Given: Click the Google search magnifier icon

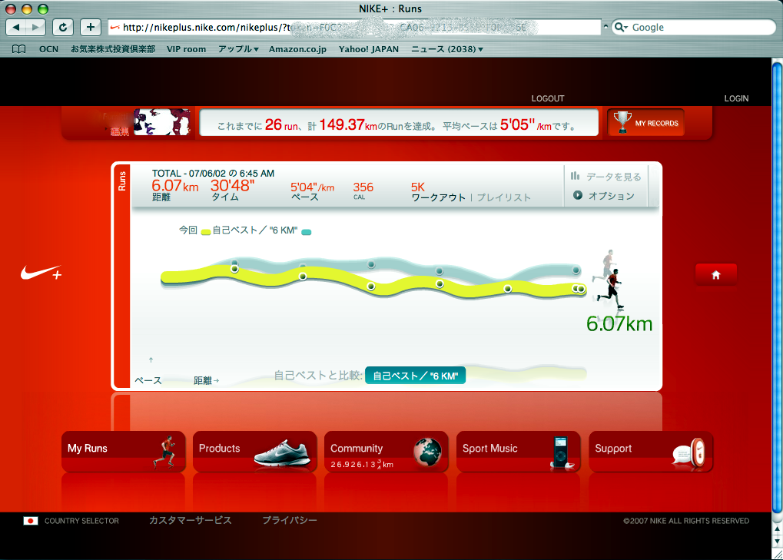Looking at the screenshot, I should pyautogui.click(x=620, y=27).
